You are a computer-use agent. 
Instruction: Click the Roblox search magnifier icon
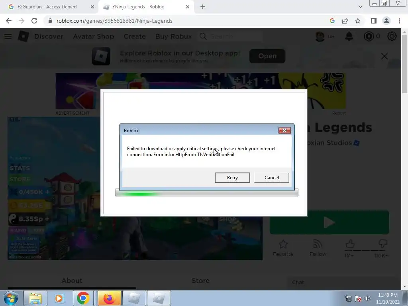203,36
